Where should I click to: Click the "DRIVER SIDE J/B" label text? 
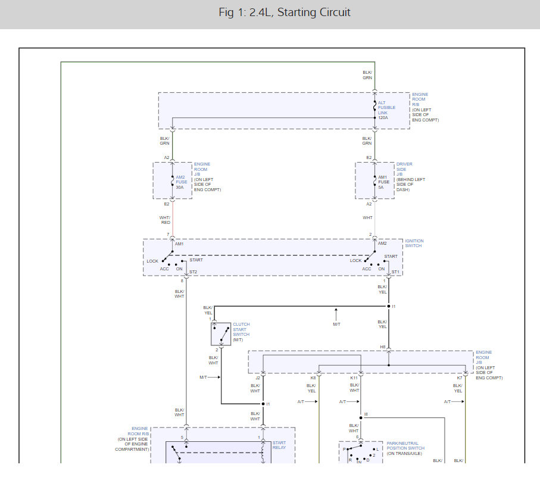click(x=404, y=168)
